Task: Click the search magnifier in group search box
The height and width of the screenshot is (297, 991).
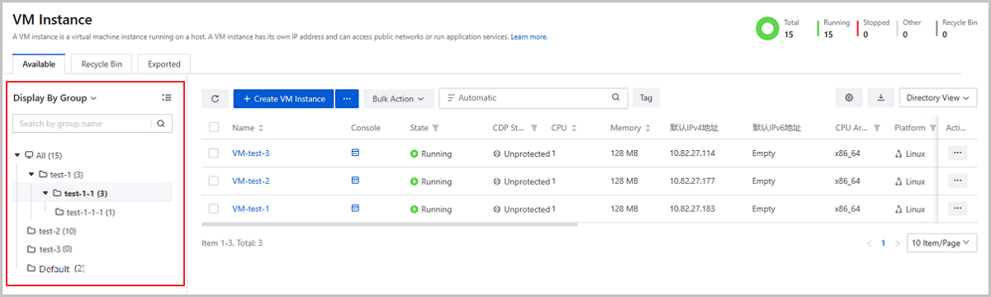Action: (162, 124)
